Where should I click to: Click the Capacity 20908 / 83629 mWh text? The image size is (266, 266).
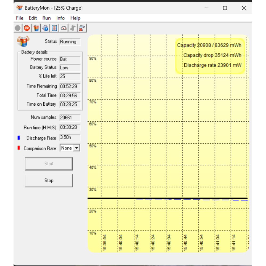coord(209,45)
